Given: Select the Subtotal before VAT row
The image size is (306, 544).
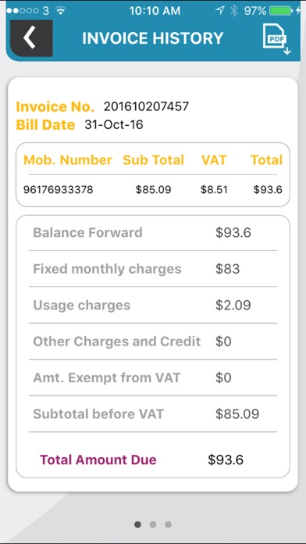Looking at the screenshot, I should point(153,414).
